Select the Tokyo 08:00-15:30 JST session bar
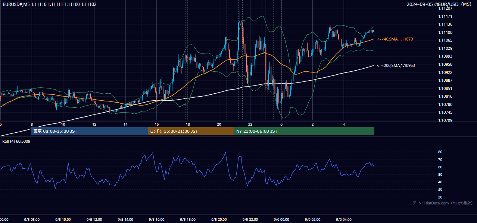 (90, 131)
